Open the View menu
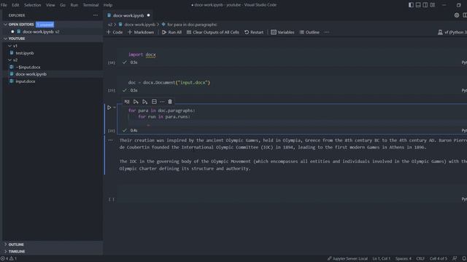This screenshot has height=262, width=467. pos(50,5)
